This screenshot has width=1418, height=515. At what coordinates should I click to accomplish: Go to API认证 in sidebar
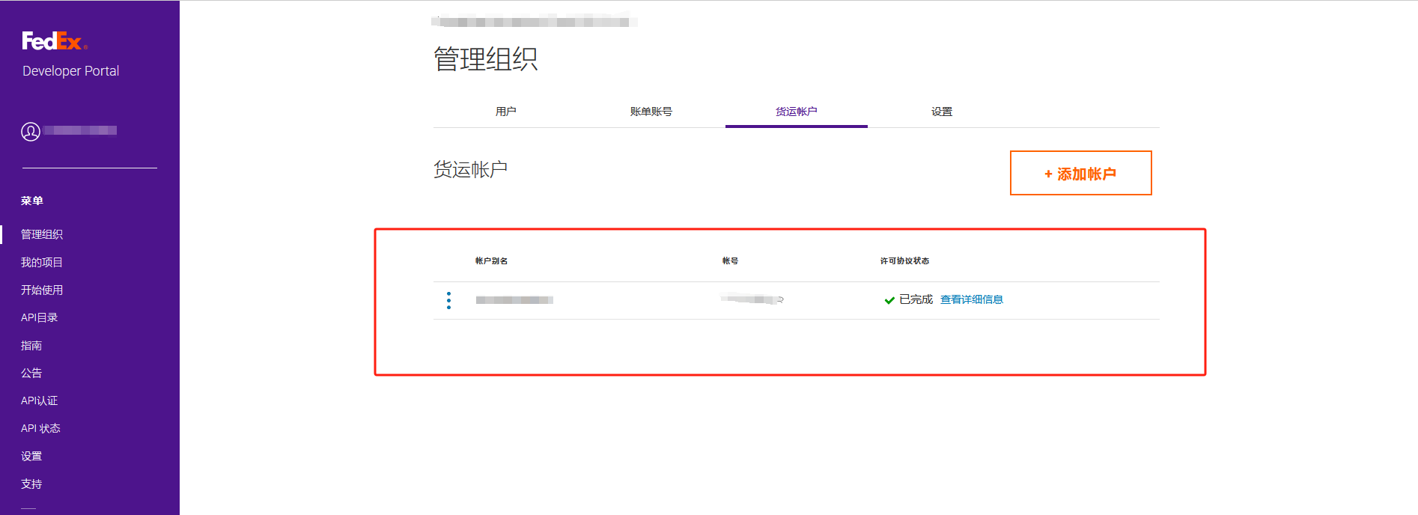tap(40, 400)
